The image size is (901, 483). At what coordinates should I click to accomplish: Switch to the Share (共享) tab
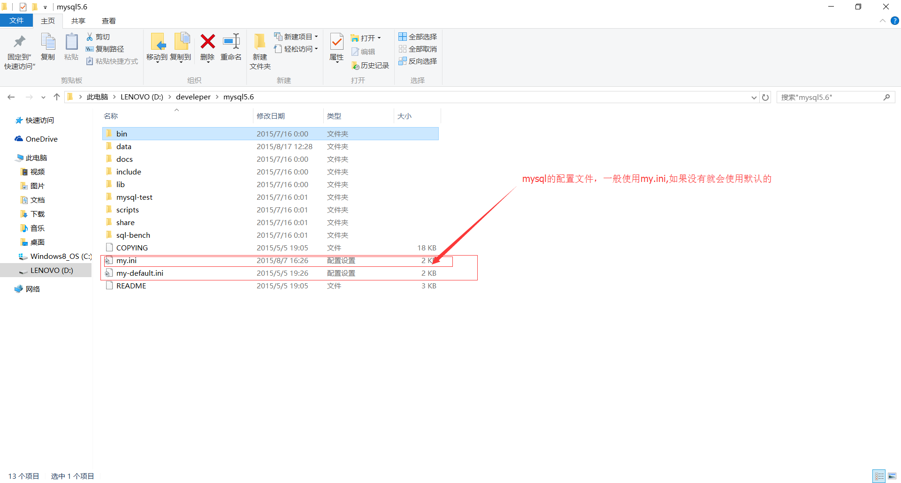(78, 21)
